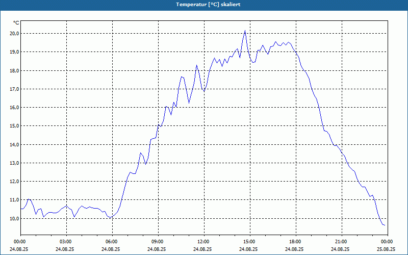Click the title "Temperatur [°C] skaliert"

(208, 5)
